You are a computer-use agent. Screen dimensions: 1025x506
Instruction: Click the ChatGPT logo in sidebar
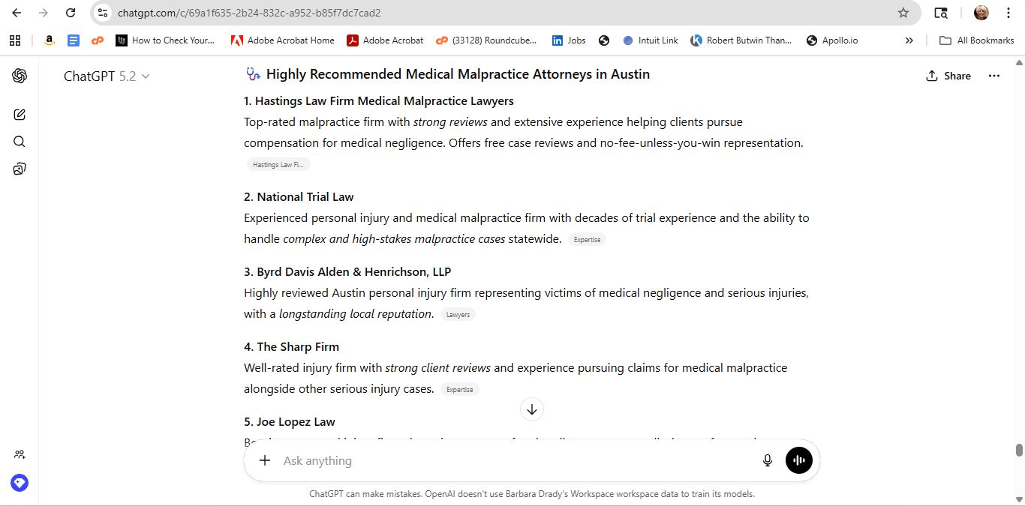(x=20, y=76)
